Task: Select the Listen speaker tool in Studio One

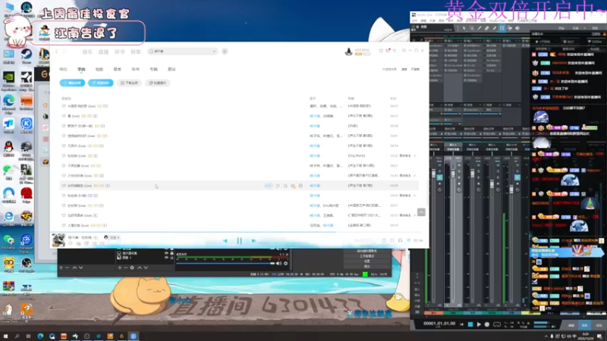Action: coord(517,28)
